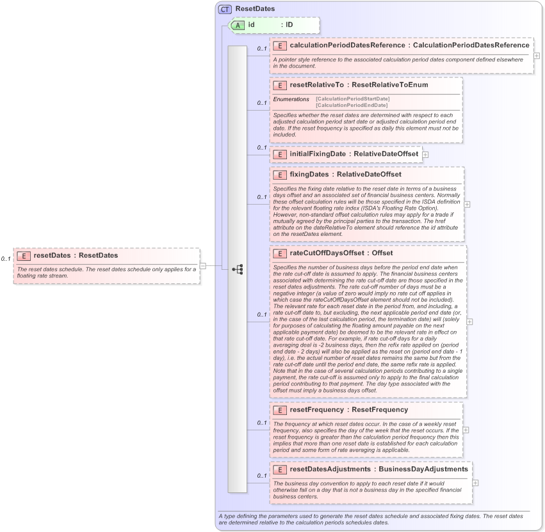Image resolution: width=545 pixels, height=532 pixels.
Task: Select the resetDates : ResetDates element label
Action: point(76,255)
